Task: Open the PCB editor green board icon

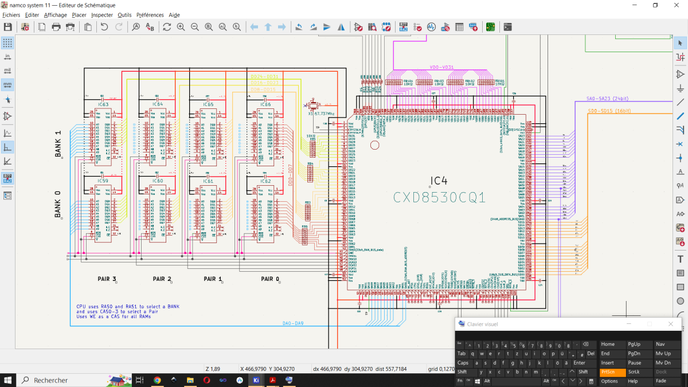Action: pyautogui.click(x=490, y=27)
